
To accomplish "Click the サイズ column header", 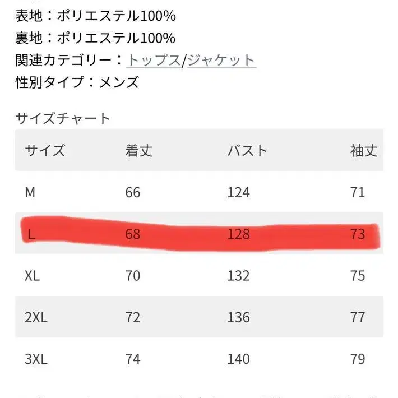I will pos(45,150).
